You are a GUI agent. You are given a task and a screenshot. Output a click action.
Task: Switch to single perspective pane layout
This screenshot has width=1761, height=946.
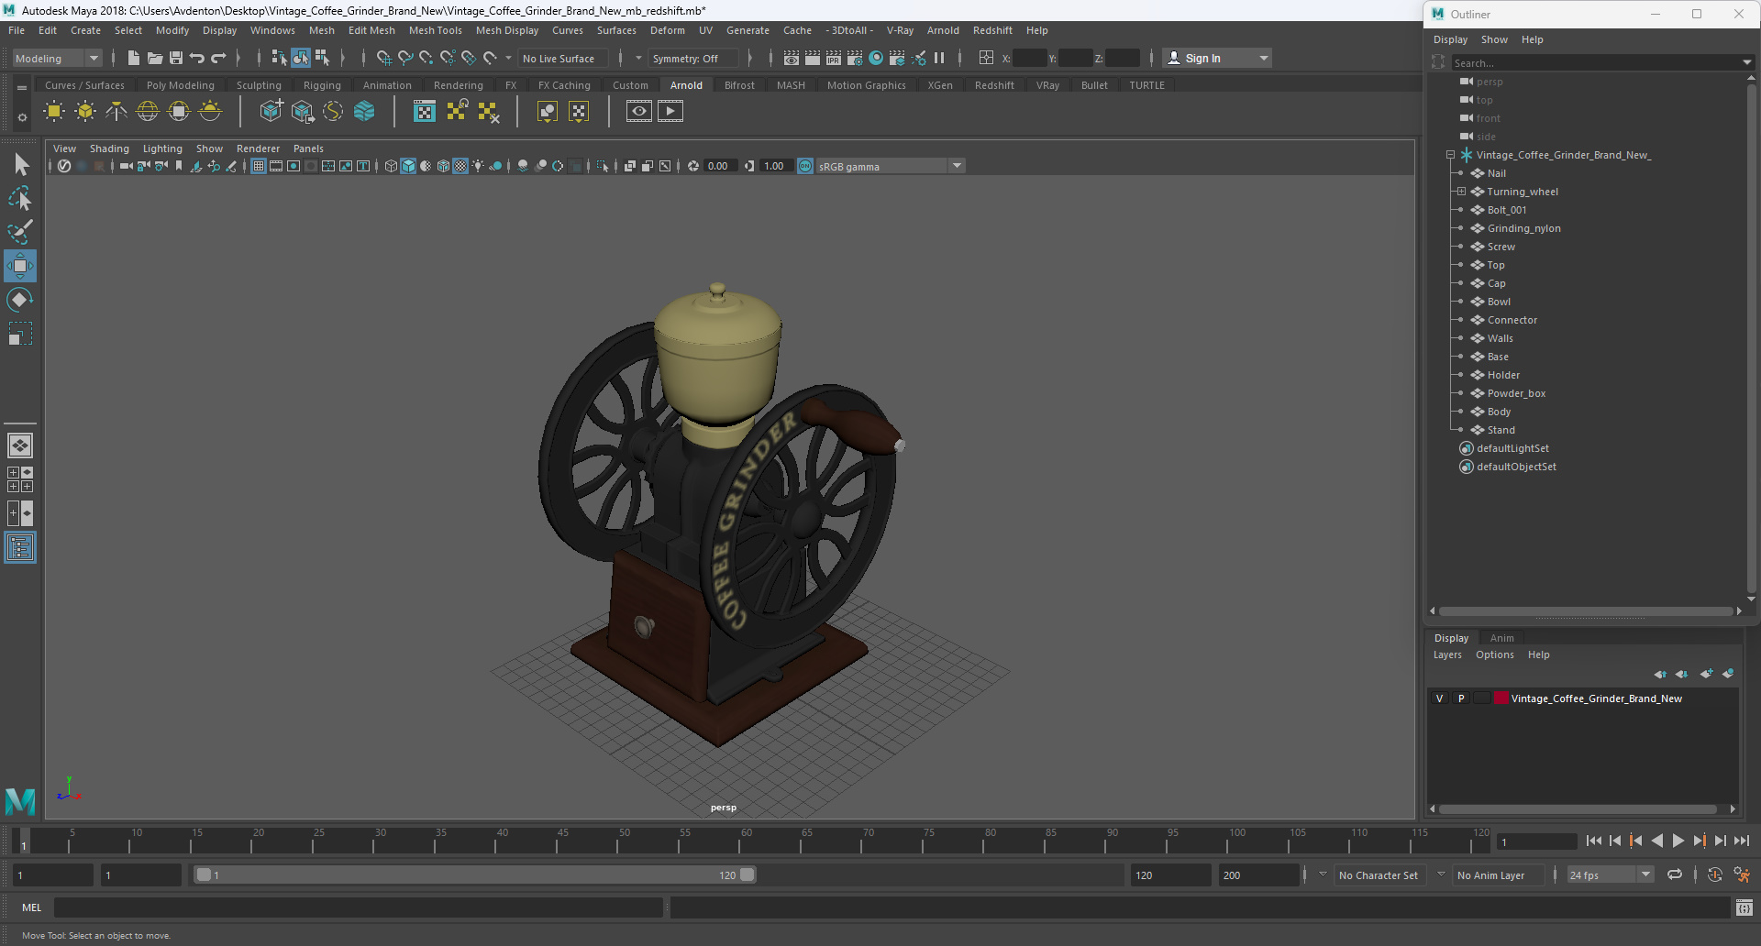(20, 445)
